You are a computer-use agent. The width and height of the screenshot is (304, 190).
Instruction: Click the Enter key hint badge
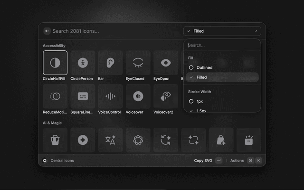[x=219, y=161]
